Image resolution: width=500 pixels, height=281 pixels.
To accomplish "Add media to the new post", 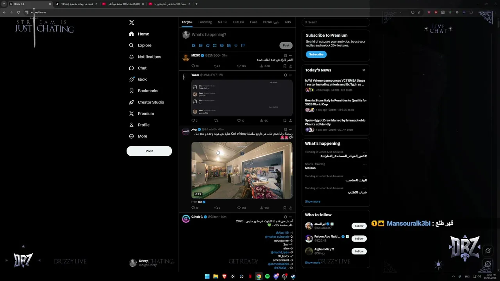I will (x=194, y=46).
